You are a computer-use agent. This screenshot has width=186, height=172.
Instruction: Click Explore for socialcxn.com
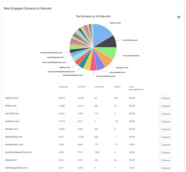tap(165, 121)
